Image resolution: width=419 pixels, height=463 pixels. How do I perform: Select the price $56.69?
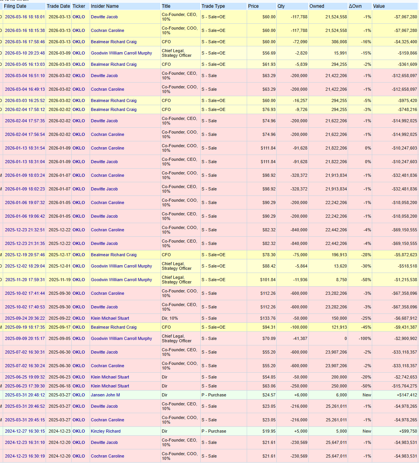tap(269, 53)
